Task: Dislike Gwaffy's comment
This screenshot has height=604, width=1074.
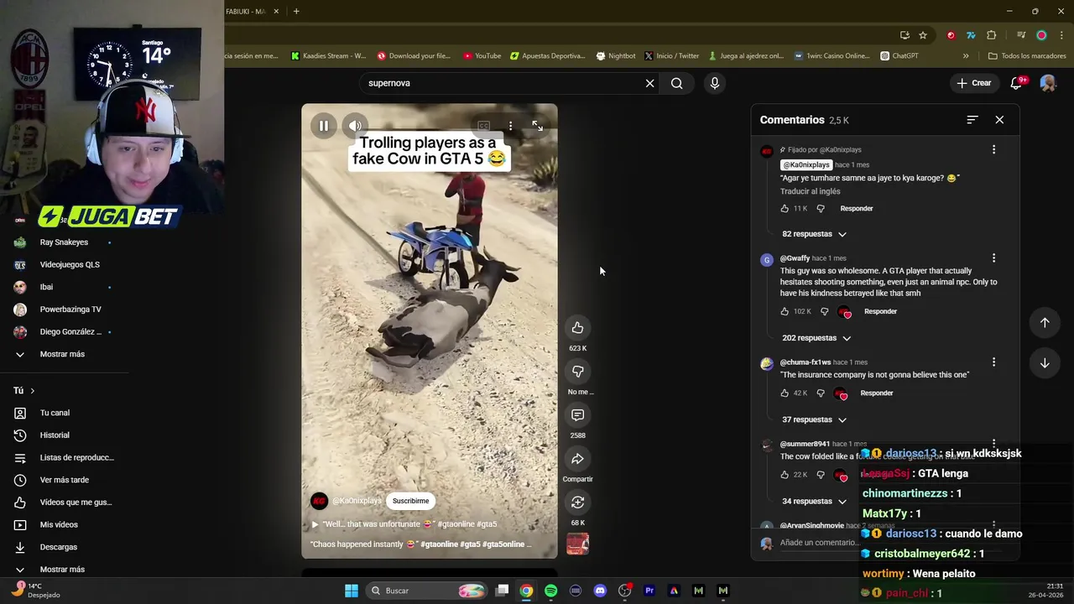Action: 824,311
